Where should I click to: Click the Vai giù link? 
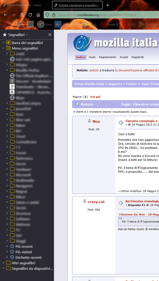95,97
